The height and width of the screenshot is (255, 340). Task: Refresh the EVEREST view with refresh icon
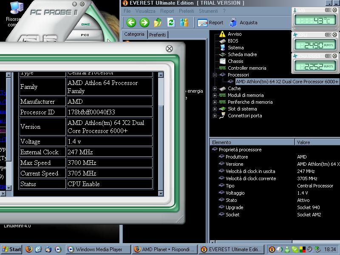coord(171,23)
